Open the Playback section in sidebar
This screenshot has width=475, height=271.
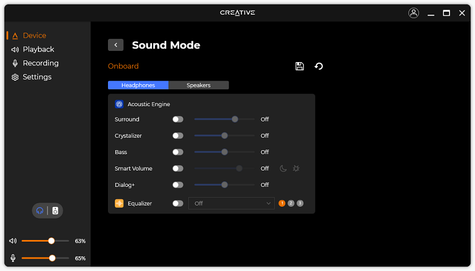point(38,49)
